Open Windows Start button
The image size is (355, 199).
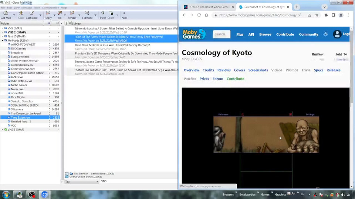(x=6, y=195)
